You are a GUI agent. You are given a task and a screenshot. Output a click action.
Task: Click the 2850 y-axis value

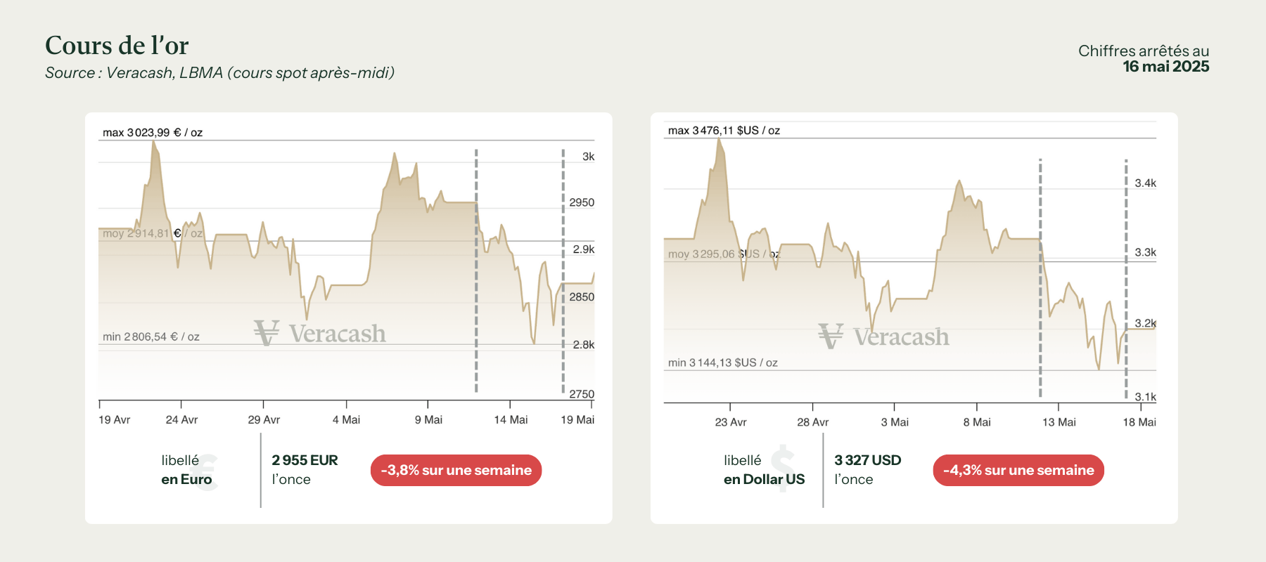tap(582, 297)
